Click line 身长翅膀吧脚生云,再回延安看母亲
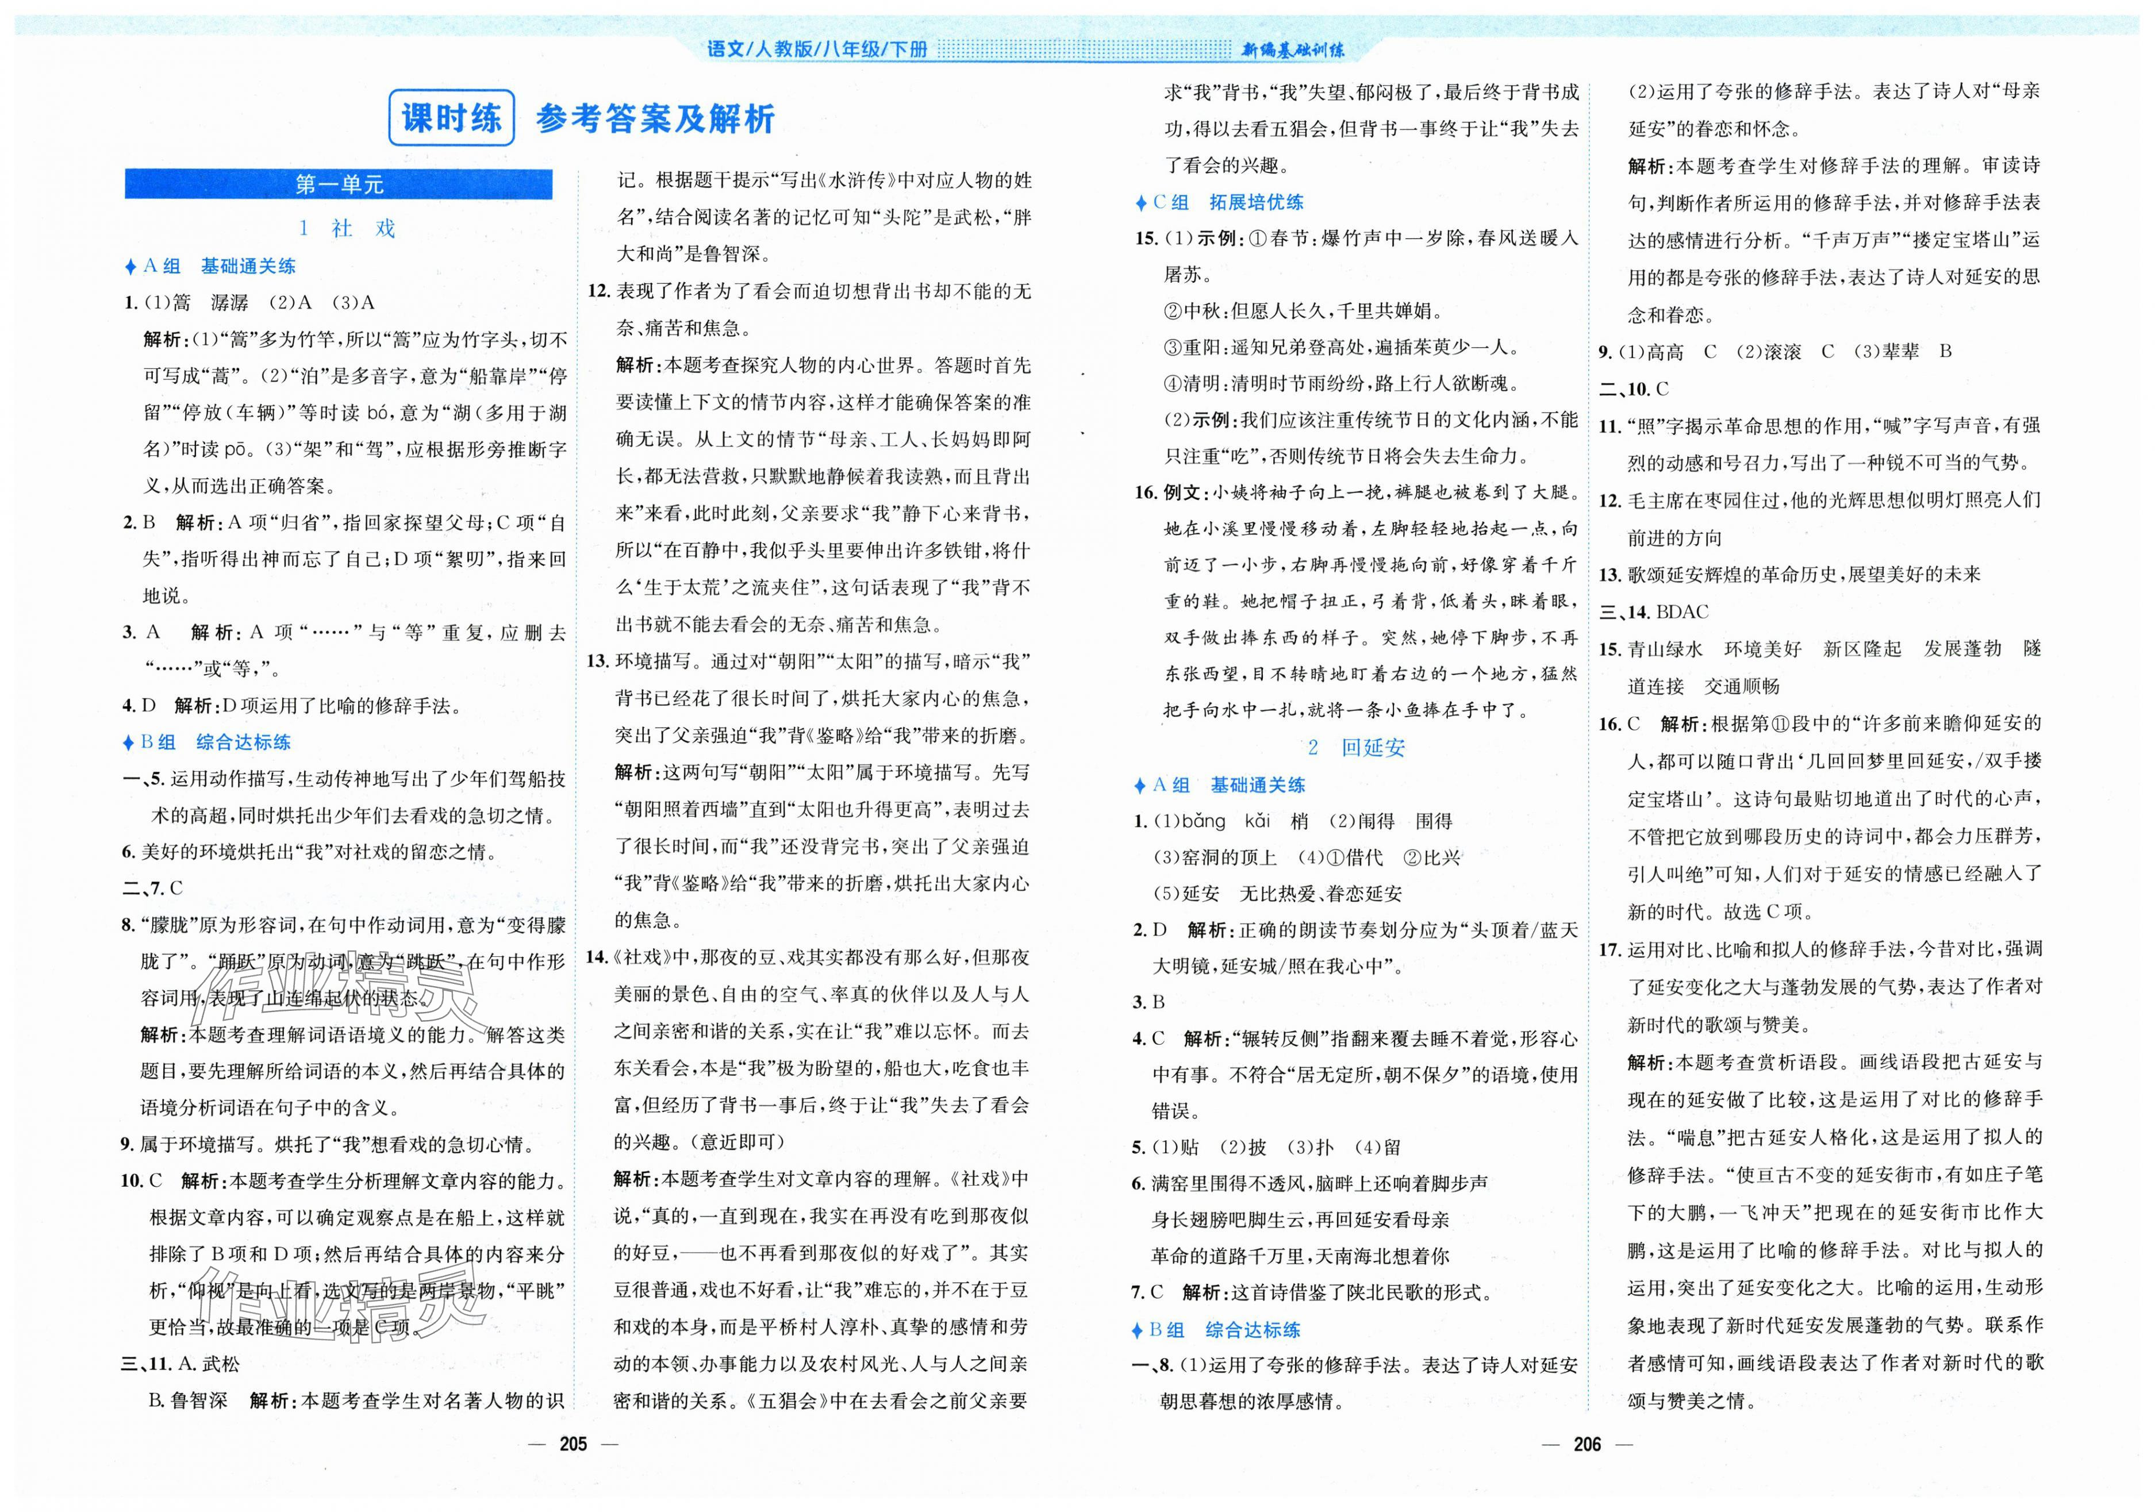This screenshot has width=2155, height=1512. pos(1301,1220)
